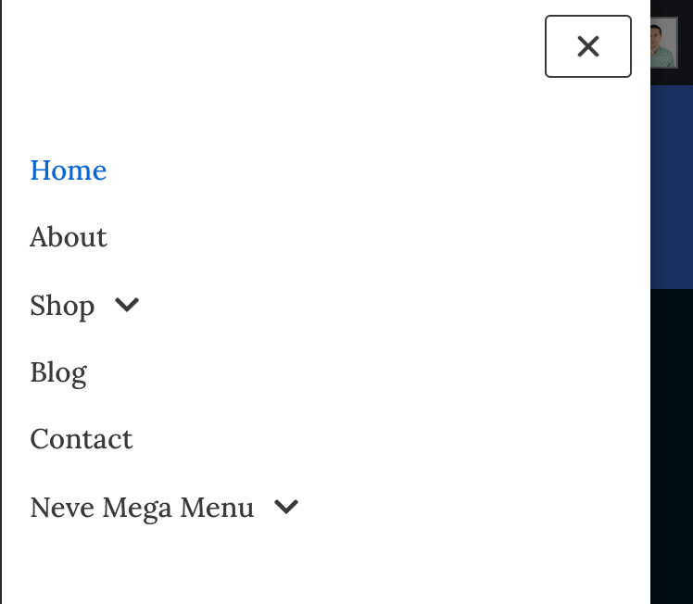Viewport: 693px width, 604px height.
Task: Click the caret icon after Neve Mega Menu
Action: (286, 507)
